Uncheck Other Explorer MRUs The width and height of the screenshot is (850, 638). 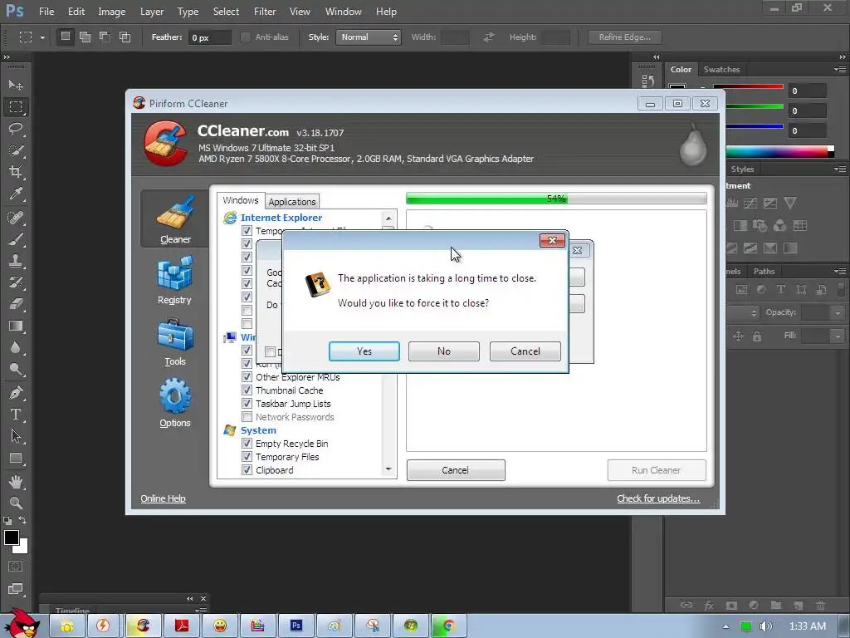pos(247,377)
